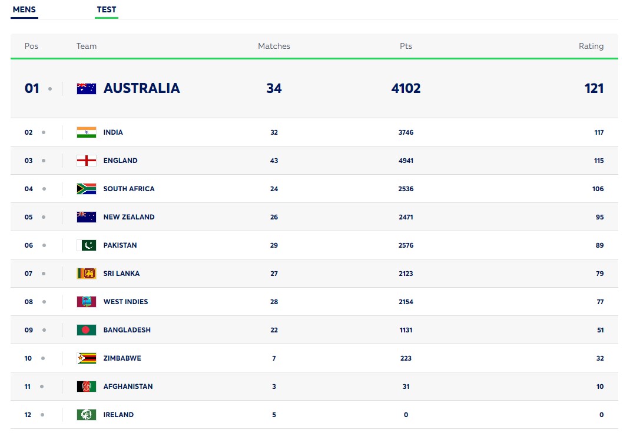Click position number 07 for Sri Lanka

pos(28,274)
